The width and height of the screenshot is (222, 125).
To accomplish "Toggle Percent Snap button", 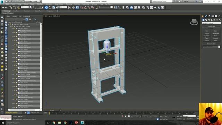I will (89, 7).
